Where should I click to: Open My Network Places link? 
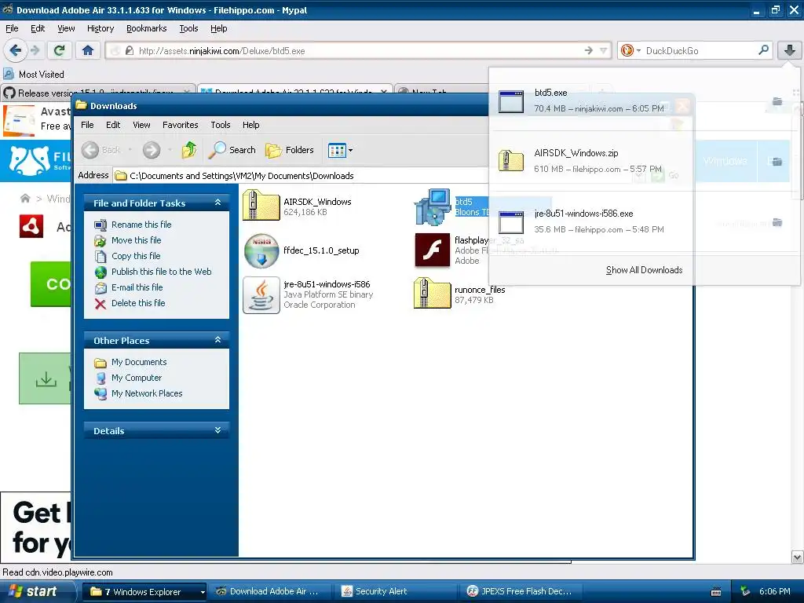tap(147, 393)
